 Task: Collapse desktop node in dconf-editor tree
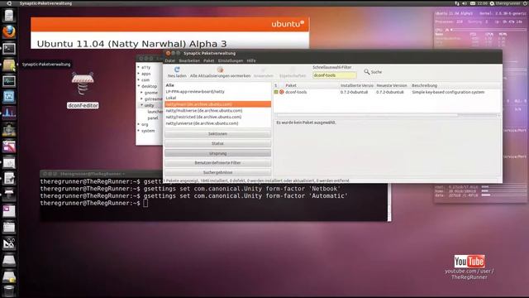coord(139,86)
